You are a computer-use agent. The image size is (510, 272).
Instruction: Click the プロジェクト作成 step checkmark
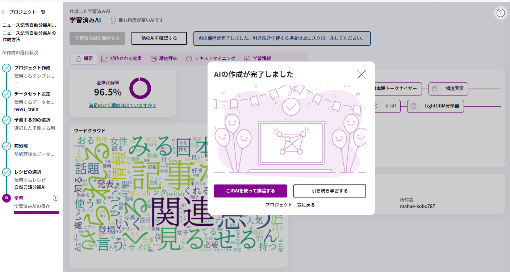click(7, 68)
